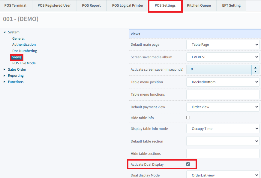
Task: Open the Table menu position dropdown
Action: (223, 82)
